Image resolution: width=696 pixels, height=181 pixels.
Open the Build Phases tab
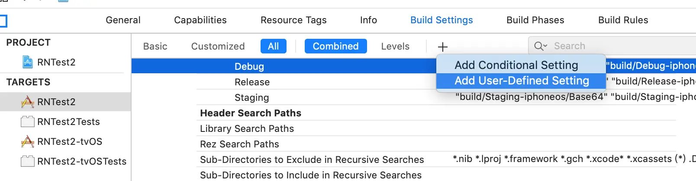point(535,20)
